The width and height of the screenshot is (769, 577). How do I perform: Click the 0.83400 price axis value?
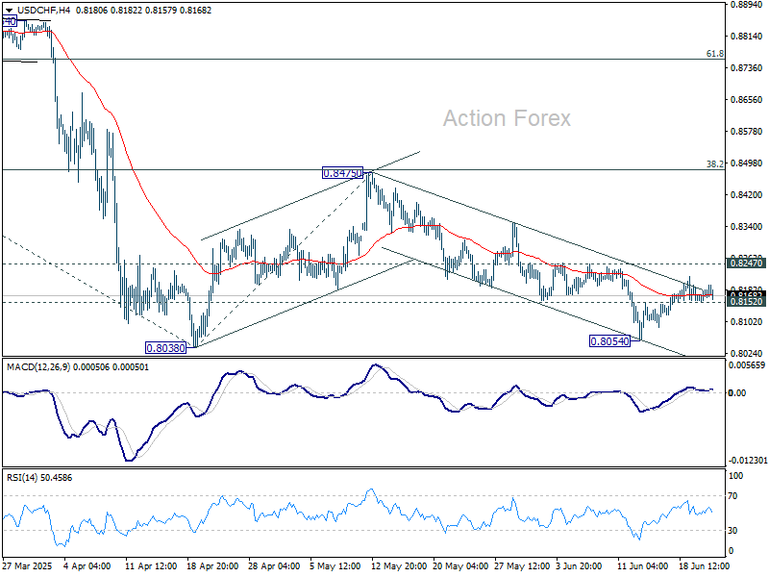click(747, 227)
